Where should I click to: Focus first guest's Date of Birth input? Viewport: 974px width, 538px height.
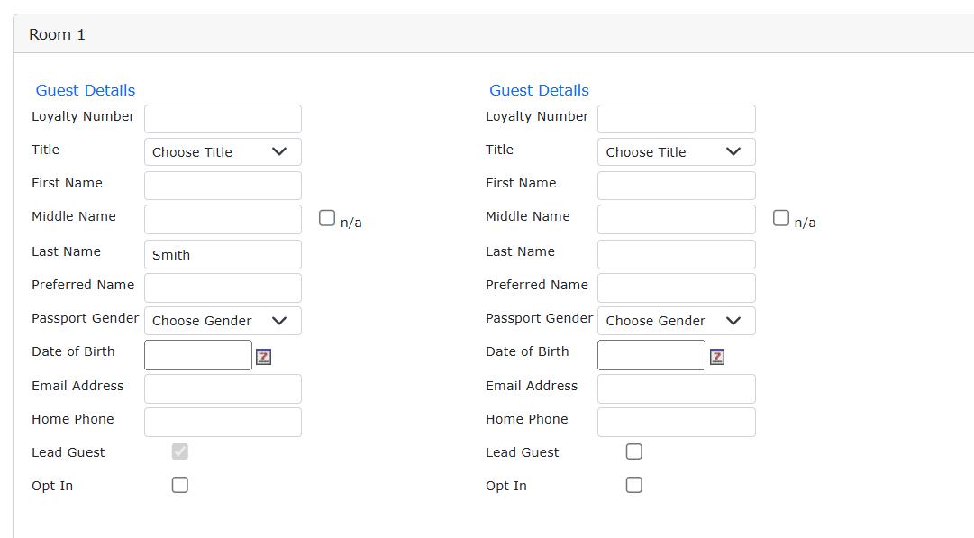(198, 355)
